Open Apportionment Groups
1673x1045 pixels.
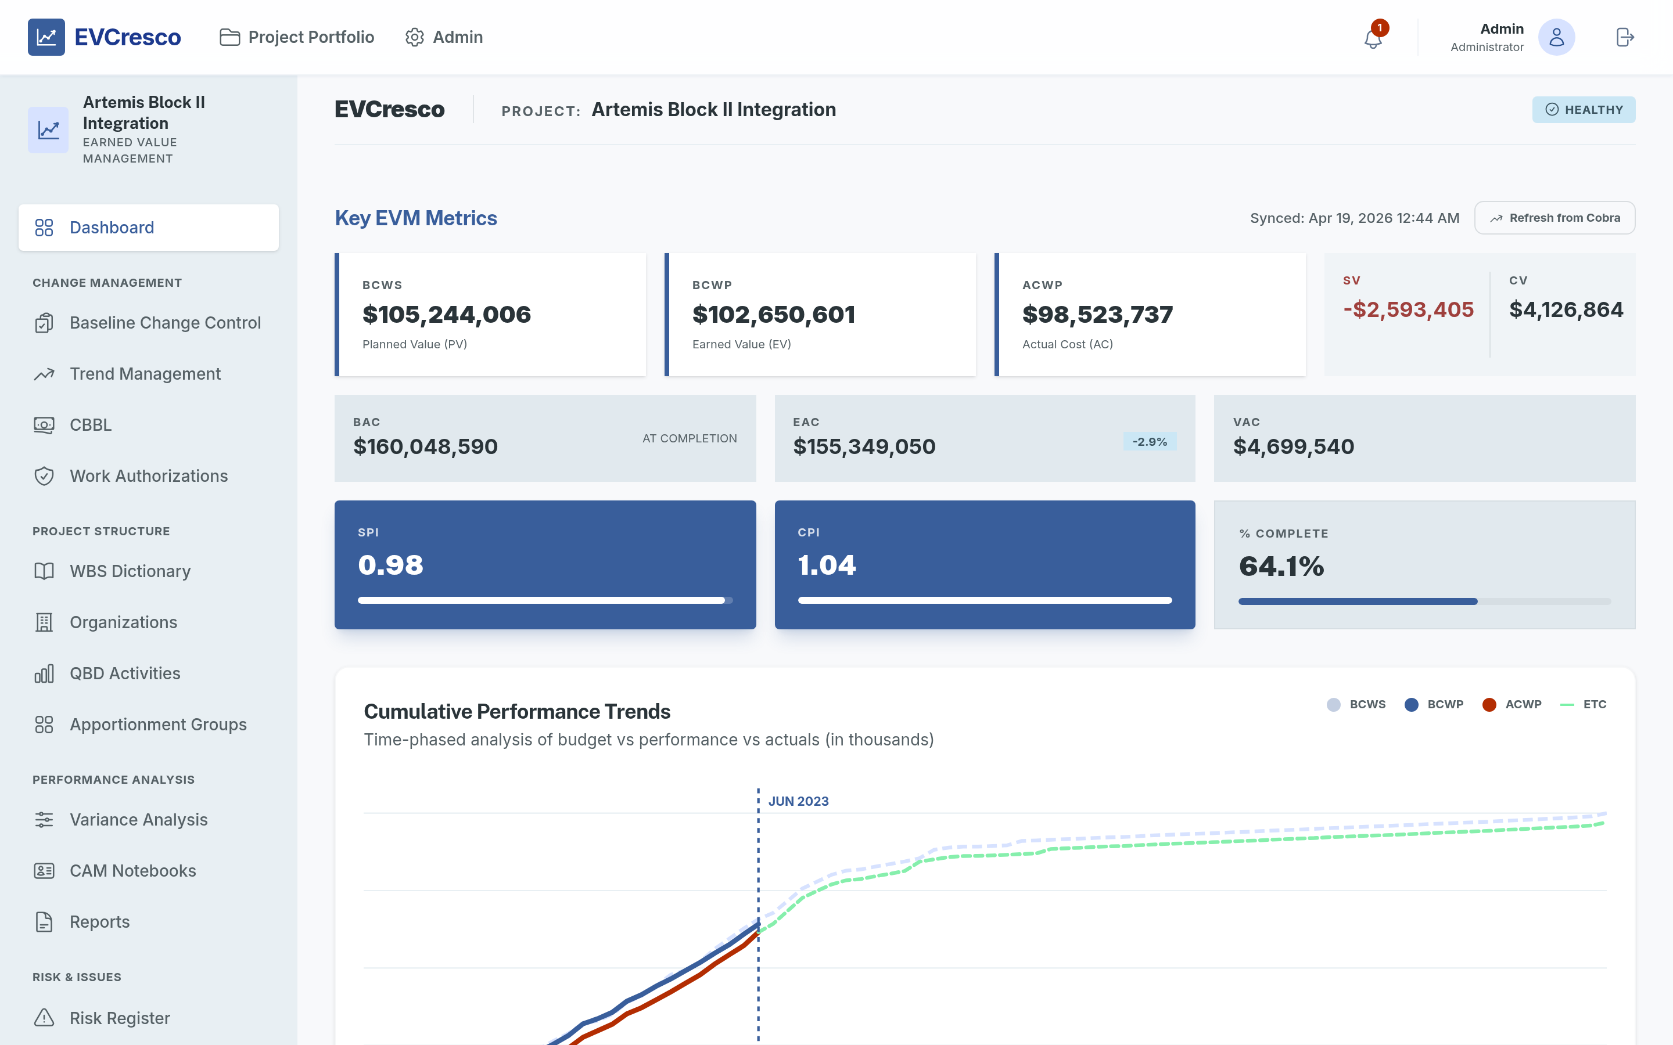point(149,725)
